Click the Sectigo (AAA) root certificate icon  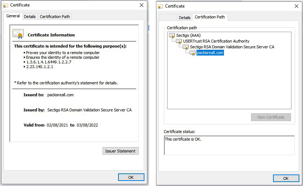172,35
